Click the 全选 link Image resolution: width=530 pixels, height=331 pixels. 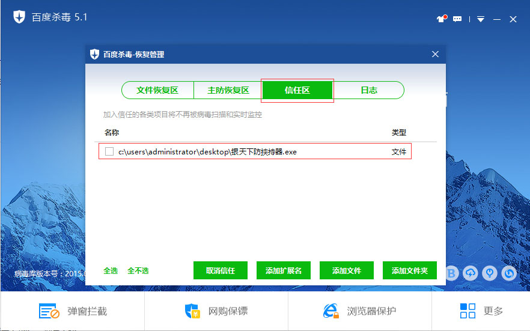pyautogui.click(x=111, y=271)
